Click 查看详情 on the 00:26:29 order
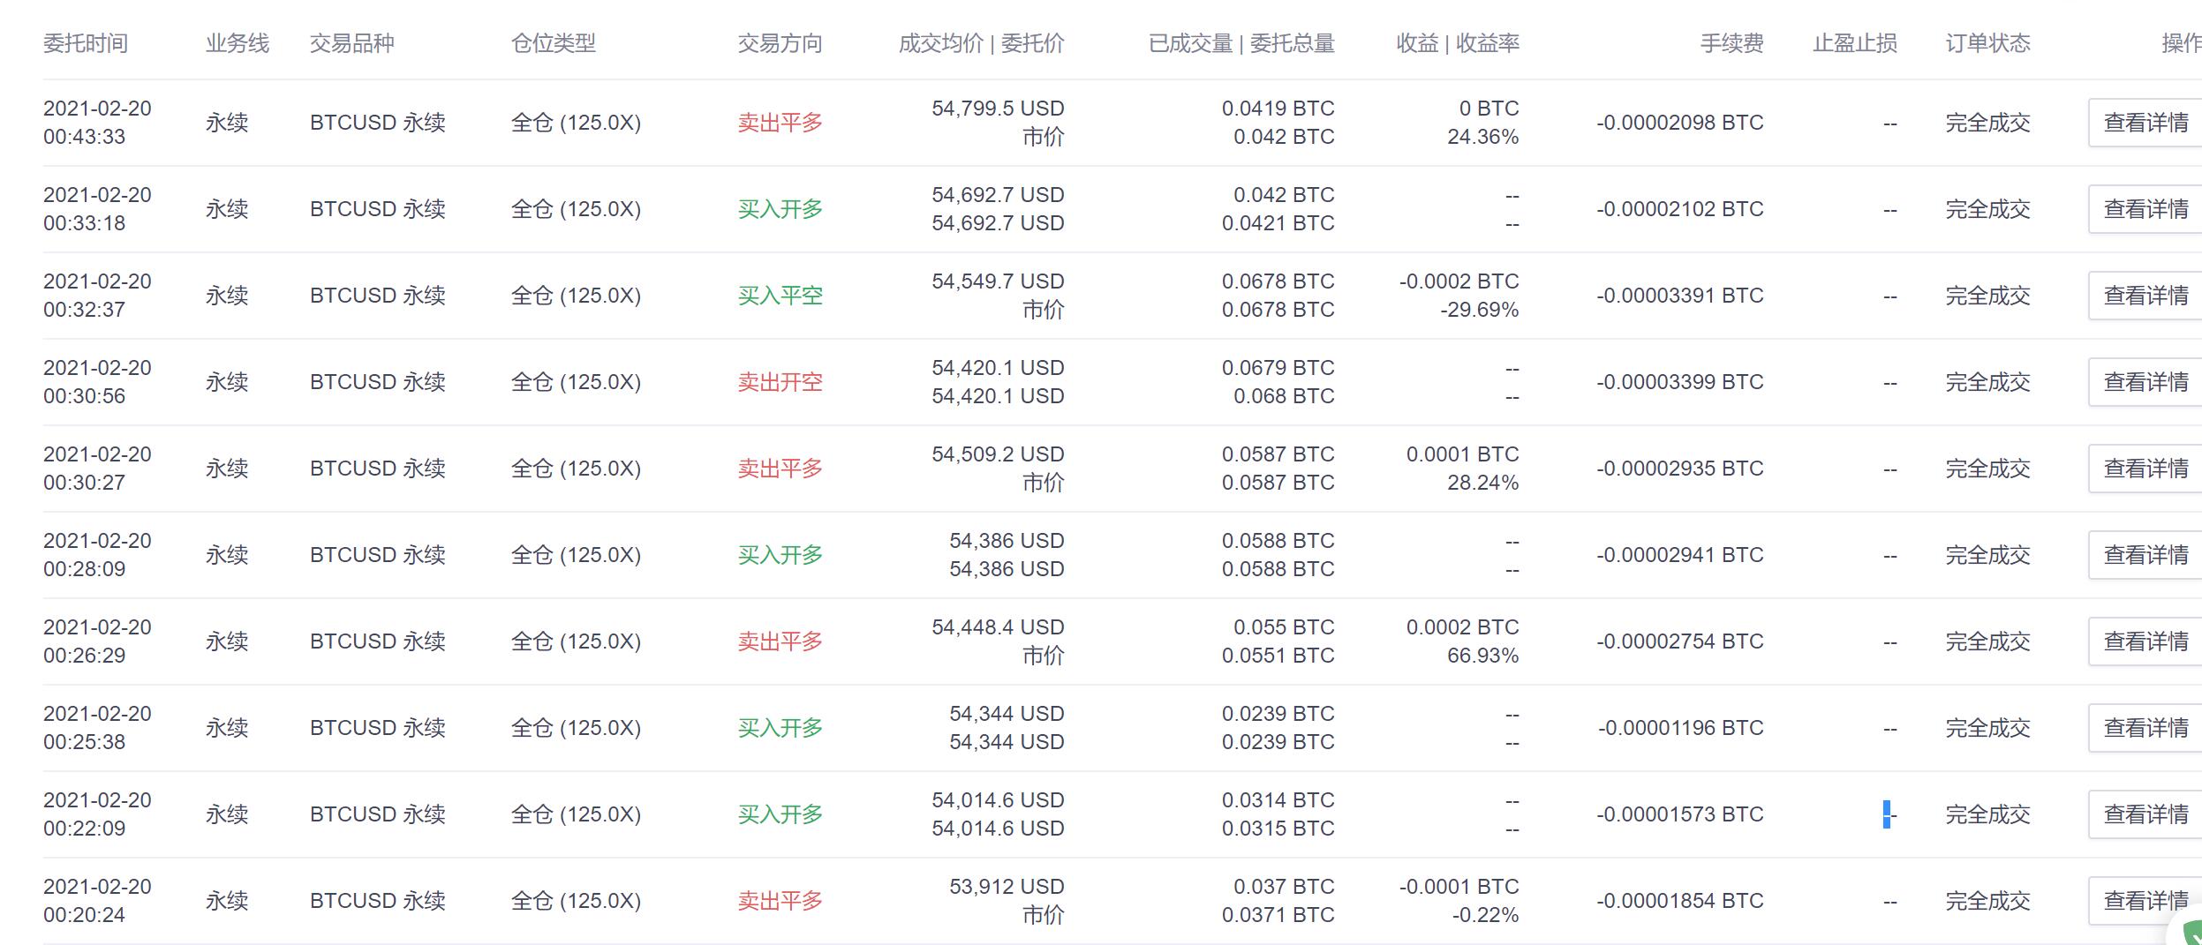Image resolution: width=2202 pixels, height=945 pixels. pos(2145,641)
